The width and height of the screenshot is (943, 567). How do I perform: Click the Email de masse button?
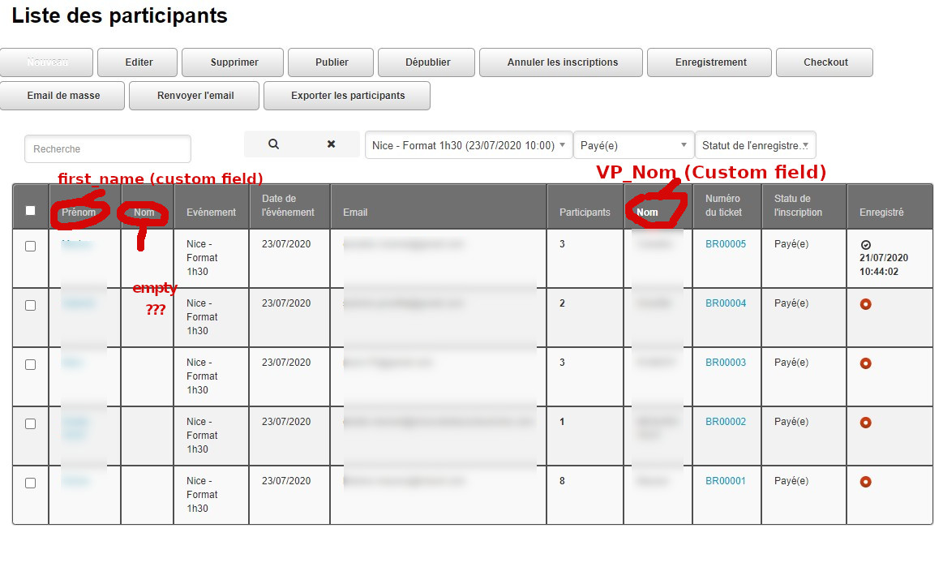point(63,96)
